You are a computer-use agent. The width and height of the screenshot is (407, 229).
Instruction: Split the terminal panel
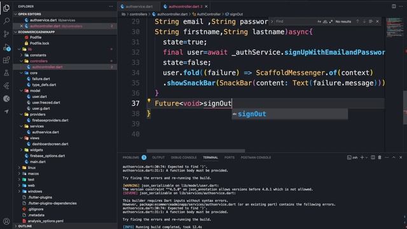(x=373, y=157)
